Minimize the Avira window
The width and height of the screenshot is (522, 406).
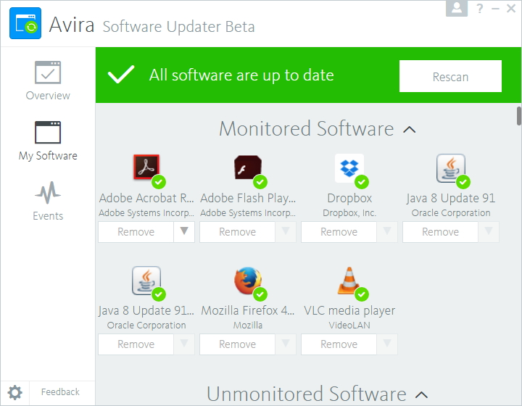(495, 9)
